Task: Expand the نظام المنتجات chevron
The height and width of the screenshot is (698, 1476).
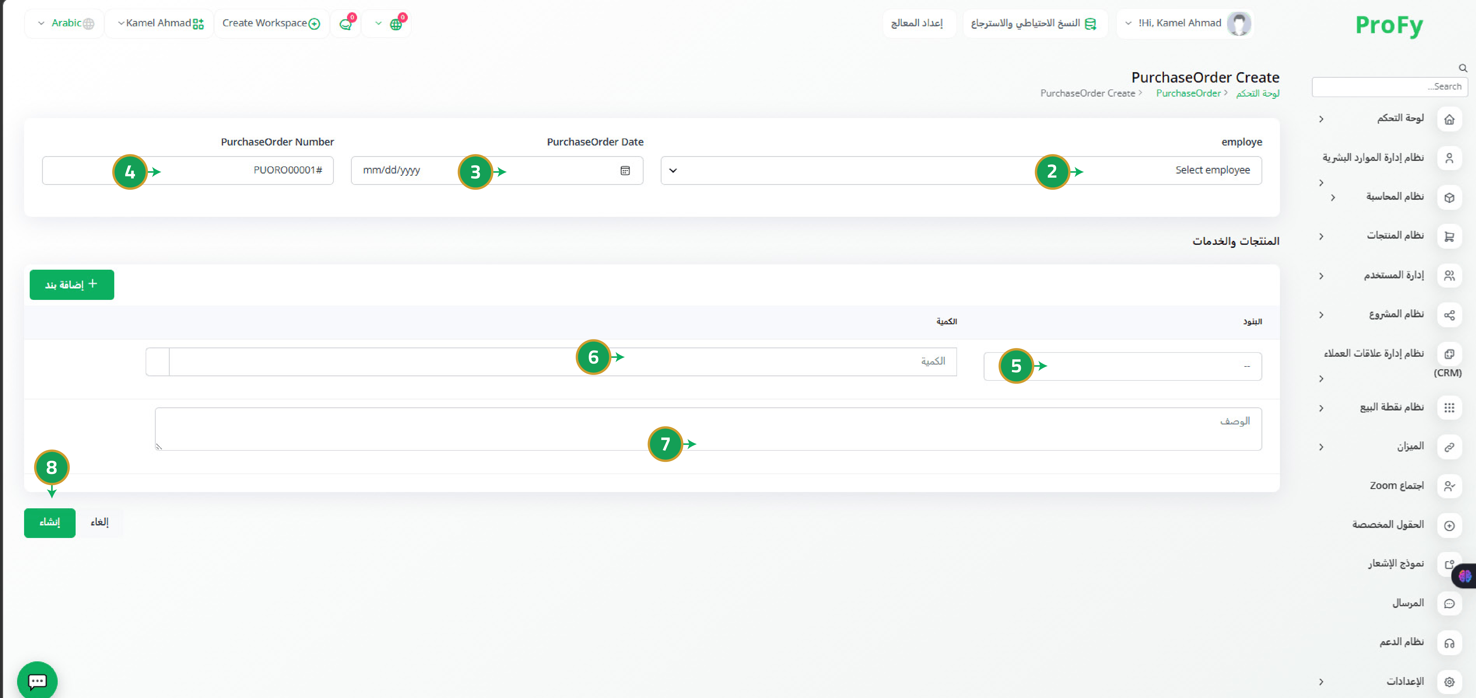Action: click(x=1321, y=236)
